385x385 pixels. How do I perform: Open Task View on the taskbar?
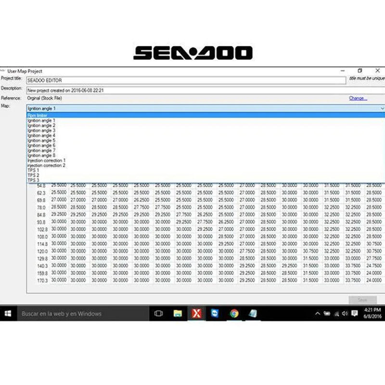(158, 314)
